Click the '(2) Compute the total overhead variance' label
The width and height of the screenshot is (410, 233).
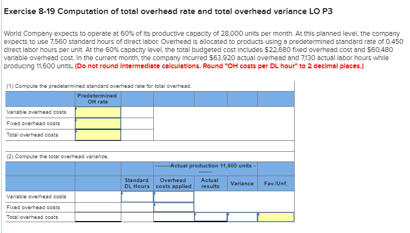point(57,157)
